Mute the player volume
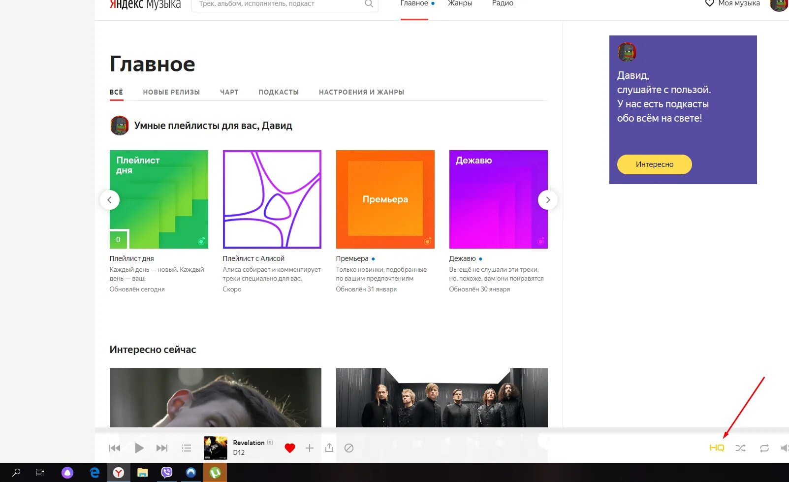Image resolution: width=789 pixels, height=482 pixels. click(x=785, y=448)
